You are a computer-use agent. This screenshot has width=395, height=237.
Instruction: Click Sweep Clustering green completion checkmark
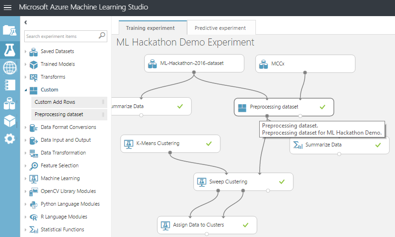tap(282, 182)
